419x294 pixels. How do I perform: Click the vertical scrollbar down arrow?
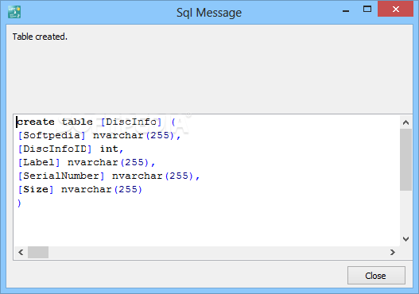coord(405,238)
